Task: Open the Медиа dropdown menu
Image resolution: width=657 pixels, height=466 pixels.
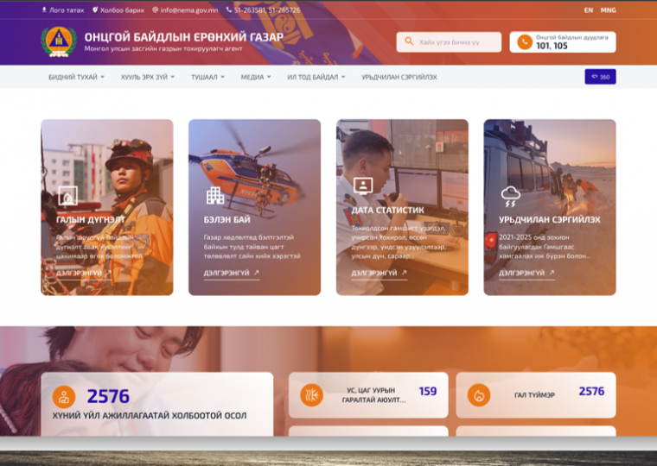Action: 256,77
